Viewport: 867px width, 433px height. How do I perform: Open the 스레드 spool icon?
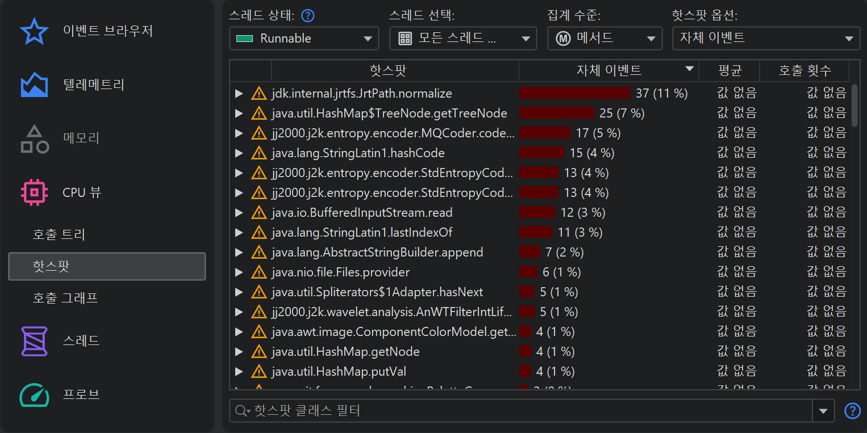point(34,341)
